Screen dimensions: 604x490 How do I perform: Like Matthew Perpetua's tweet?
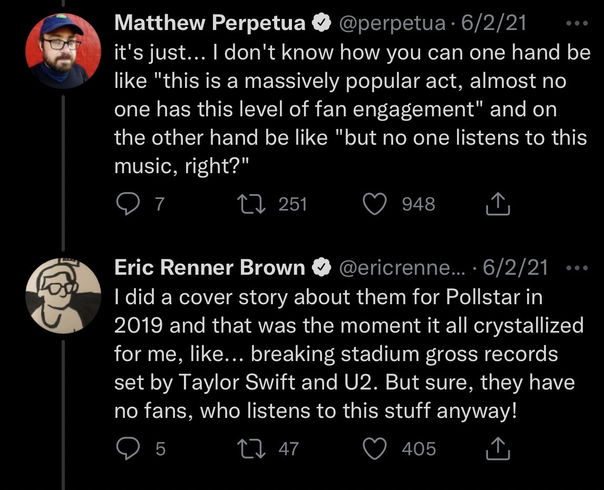tap(375, 204)
